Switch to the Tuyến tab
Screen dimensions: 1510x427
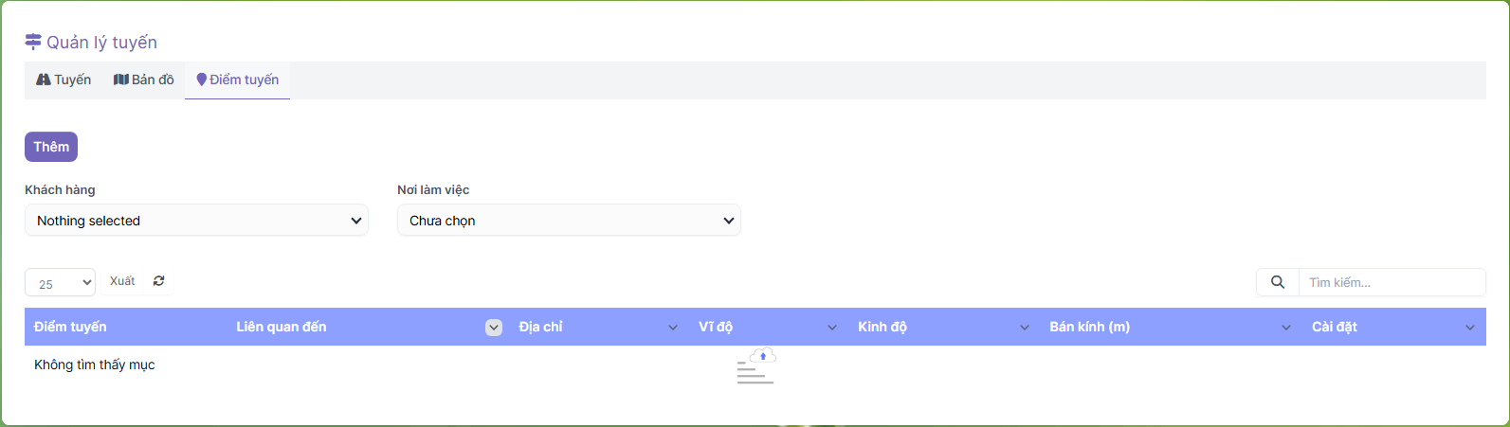pyautogui.click(x=64, y=80)
